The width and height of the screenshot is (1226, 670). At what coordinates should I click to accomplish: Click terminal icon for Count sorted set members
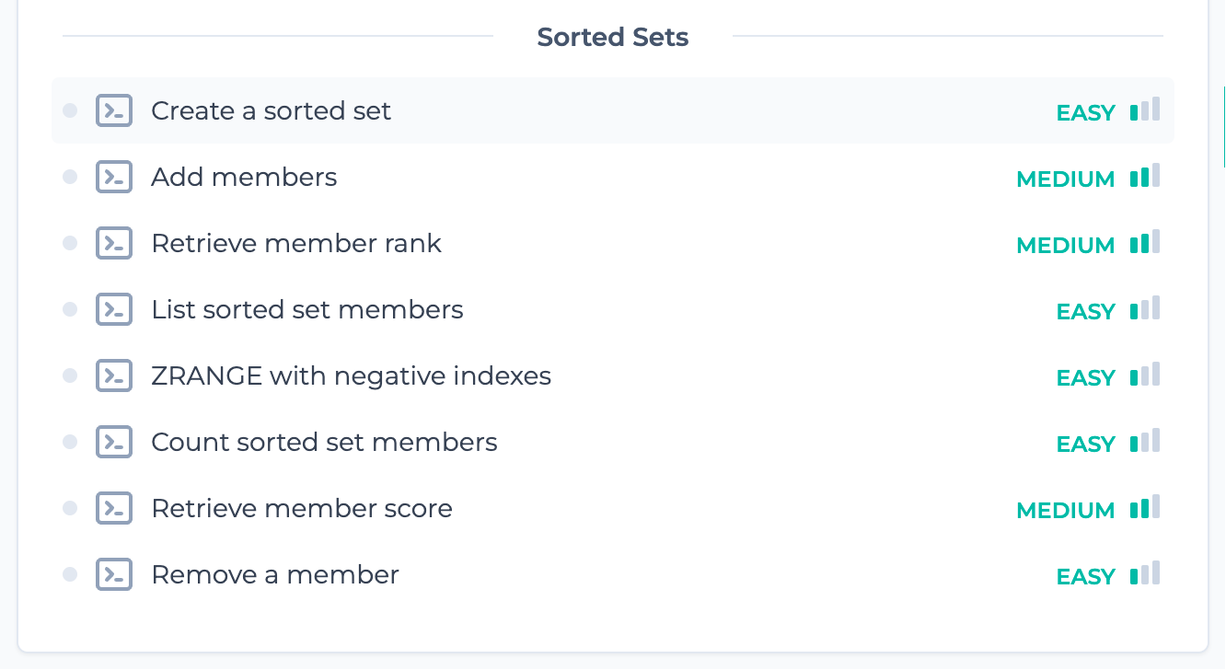click(x=114, y=442)
